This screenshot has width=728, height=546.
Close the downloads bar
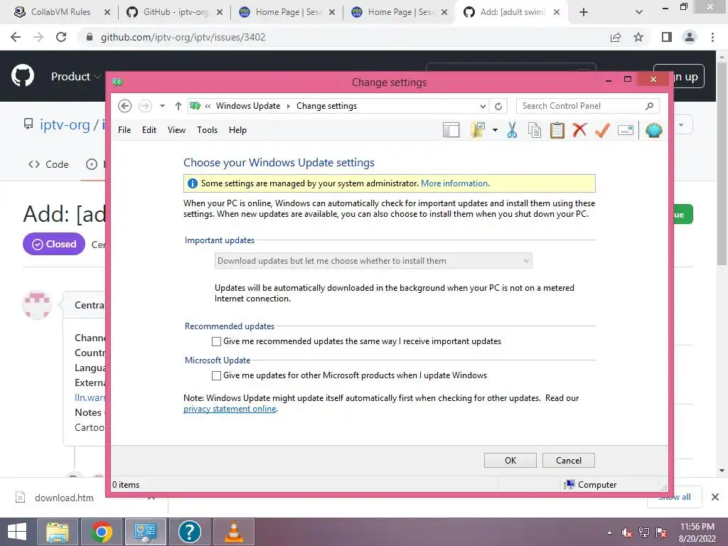pyautogui.click(x=715, y=497)
